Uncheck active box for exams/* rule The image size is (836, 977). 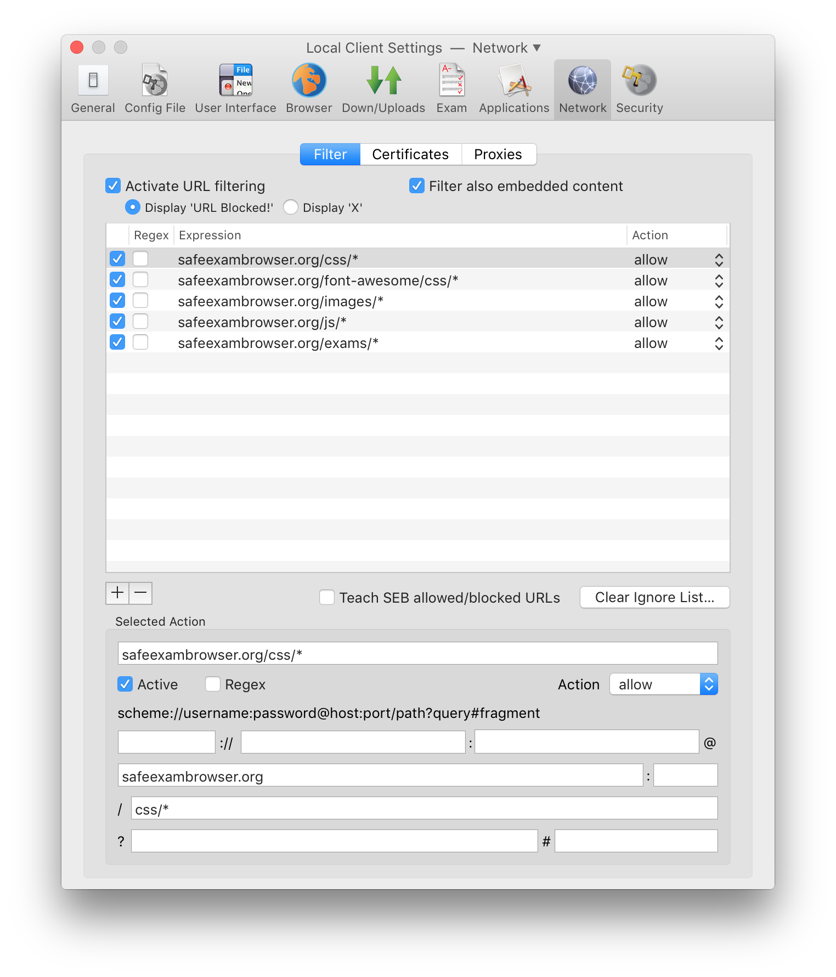(117, 342)
